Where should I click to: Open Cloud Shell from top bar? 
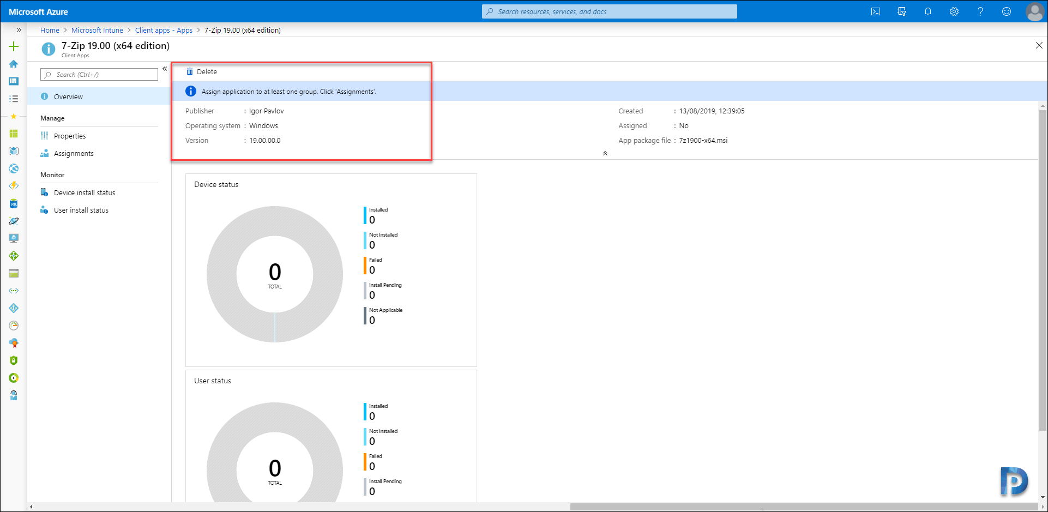pyautogui.click(x=876, y=11)
